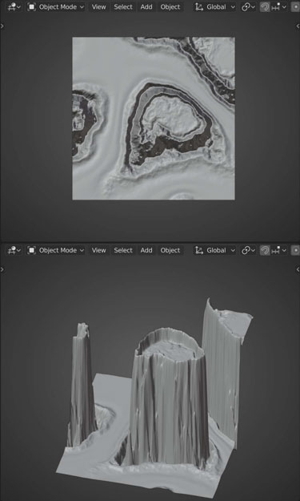Select the central tall column of the 3D terrain
This screenshot has width=300, height=501.
click(169, 399)
